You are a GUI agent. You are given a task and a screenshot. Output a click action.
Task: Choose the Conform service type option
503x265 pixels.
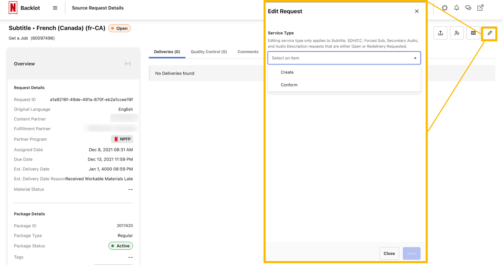(x=289, y=85)
